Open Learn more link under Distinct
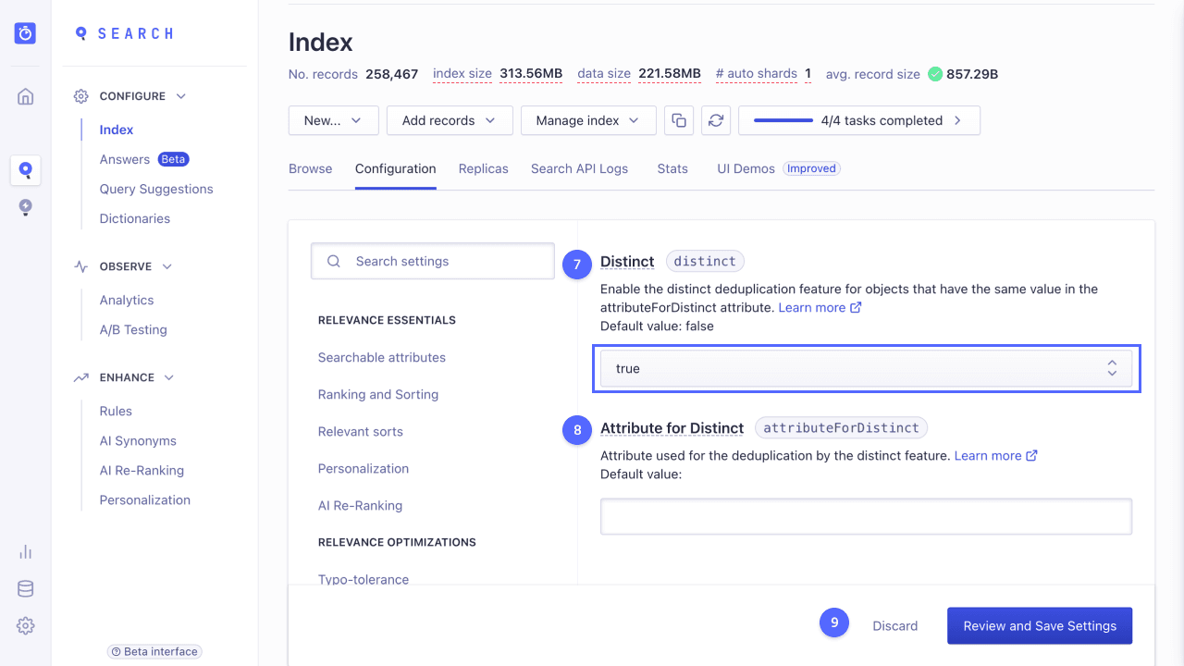Image resolution: width=1184 pixels, height=666 pixels. 820,307
